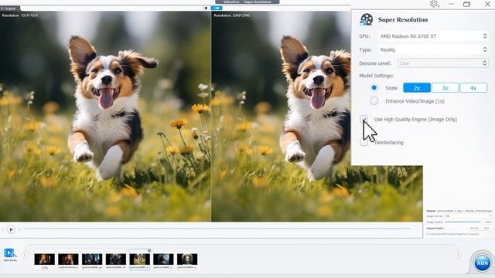The image size is (495, 278).
Task: Click the Browse output folder button
Action: tap(474, 229)
